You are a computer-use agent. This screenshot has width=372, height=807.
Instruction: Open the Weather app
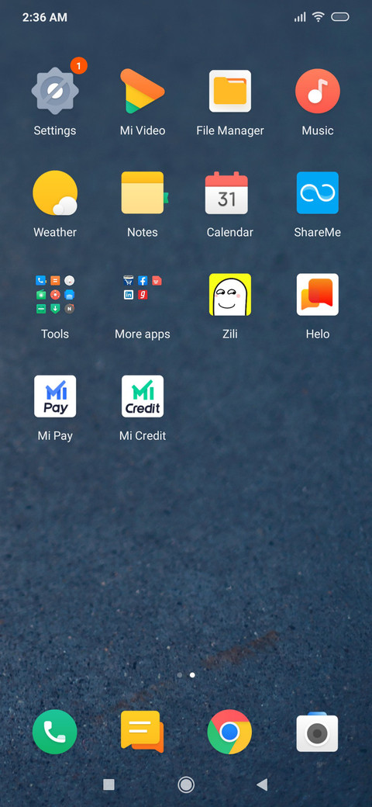(55, 193)
